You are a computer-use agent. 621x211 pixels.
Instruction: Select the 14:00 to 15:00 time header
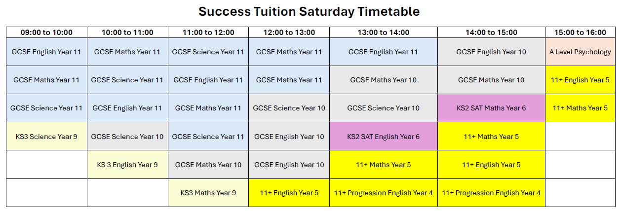491,33
